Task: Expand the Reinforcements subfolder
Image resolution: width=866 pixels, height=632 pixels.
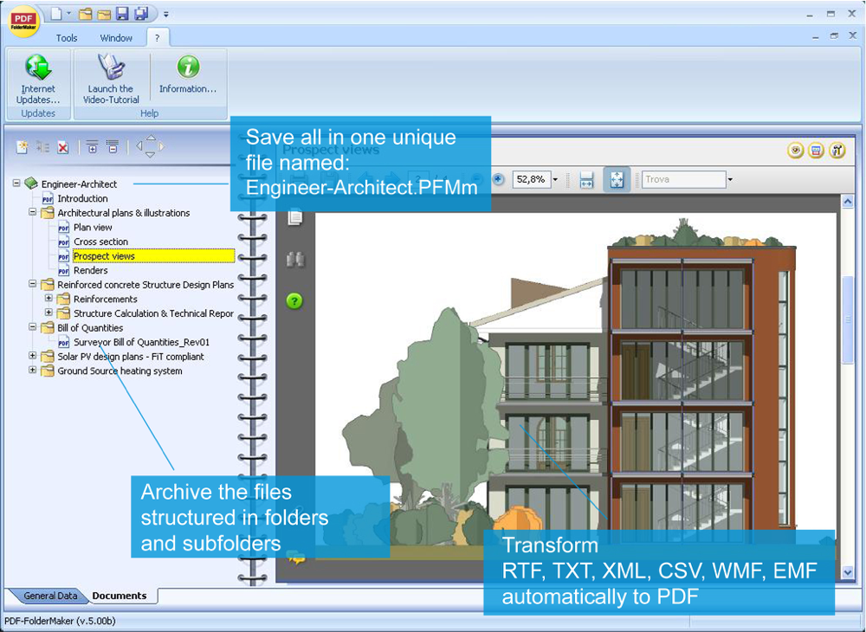Action: [48, 298]
